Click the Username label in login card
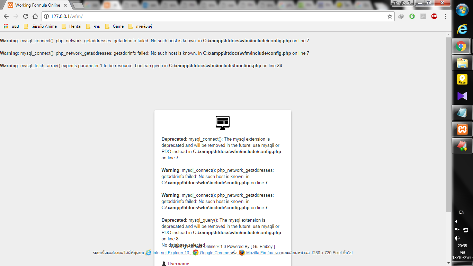This screenshot has width=473, height=266. tap(178, 264)
